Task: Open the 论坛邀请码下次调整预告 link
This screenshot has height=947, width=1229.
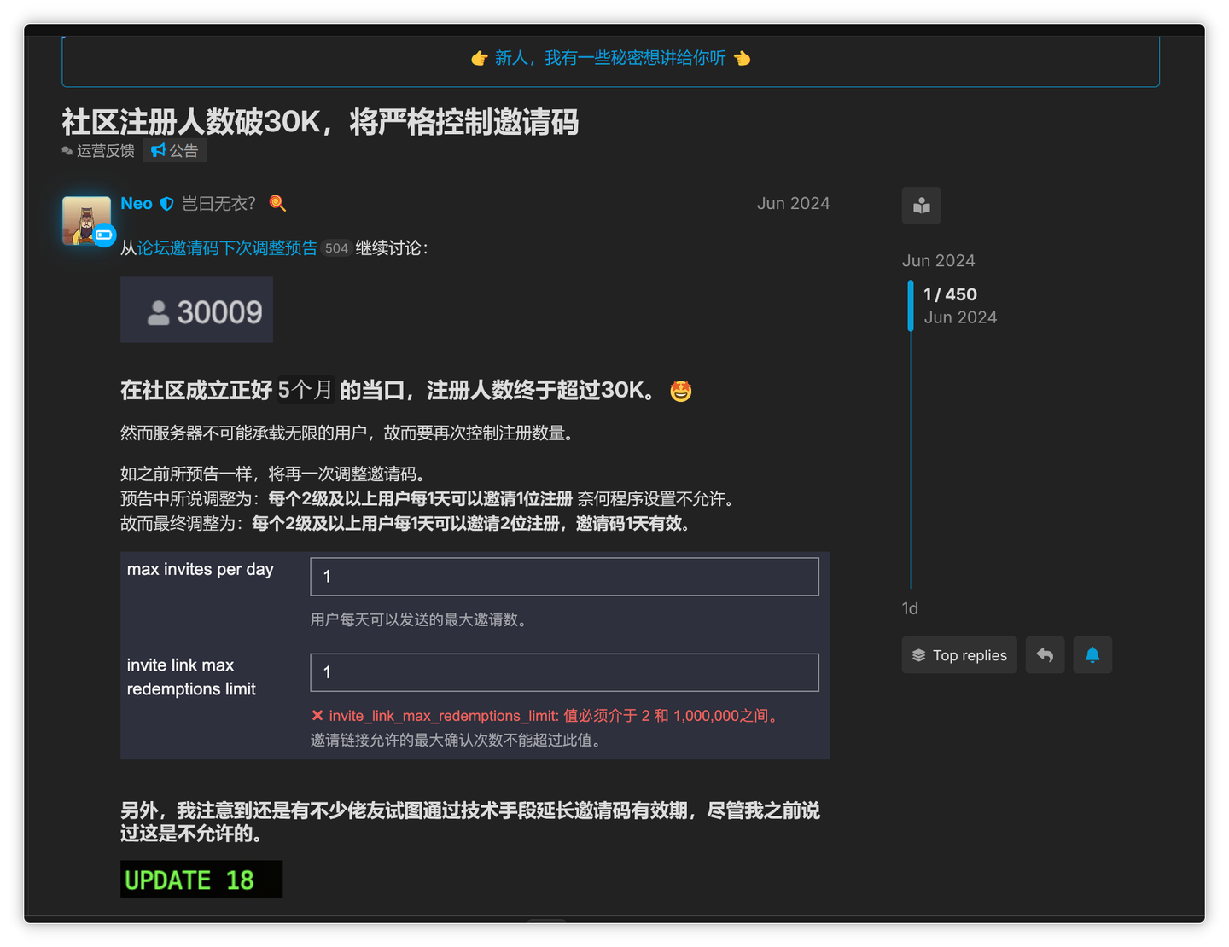Action: (226, 248)
